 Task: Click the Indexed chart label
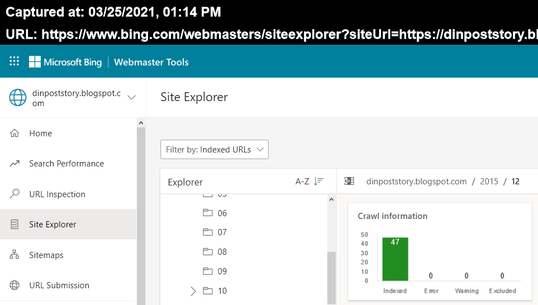[x=395, y=291]
